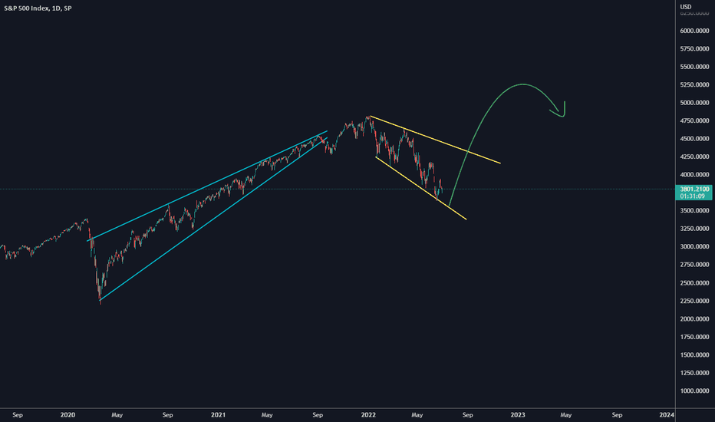Click the 2000.0000 price axis label
Image resolution: width=715 pixels, height=422 pixels.
694,319
